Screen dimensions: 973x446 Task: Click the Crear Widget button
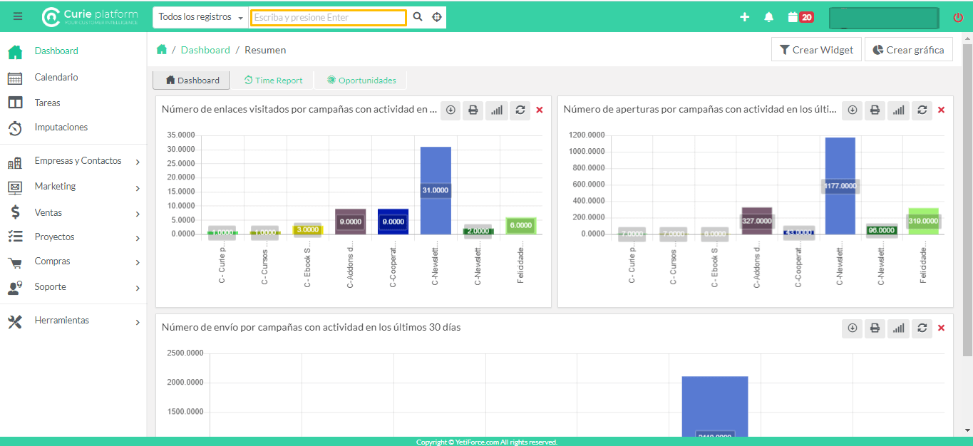point(816,50)
